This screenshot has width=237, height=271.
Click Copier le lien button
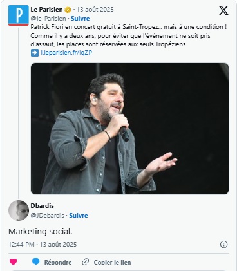click(x=112, y=262)
